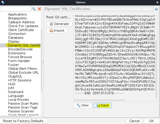Open Fuzzer settings

[x=14, y=65]
